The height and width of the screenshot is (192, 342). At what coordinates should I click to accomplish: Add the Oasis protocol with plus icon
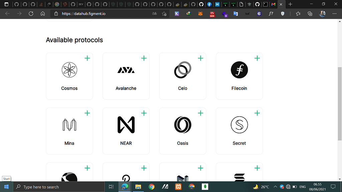pyautogui.click(x=200, y=113)
